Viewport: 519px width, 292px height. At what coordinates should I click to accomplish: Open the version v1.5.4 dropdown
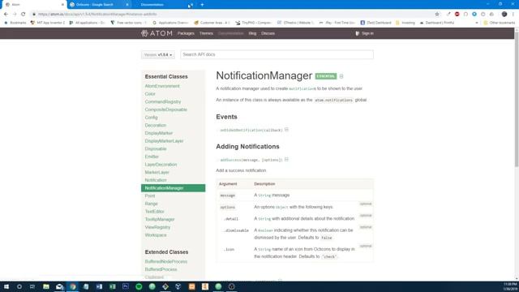(x=158, y=54)
